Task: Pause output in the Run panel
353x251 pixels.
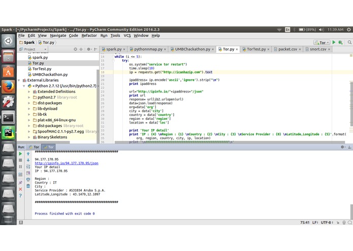Action: (20, 167)
